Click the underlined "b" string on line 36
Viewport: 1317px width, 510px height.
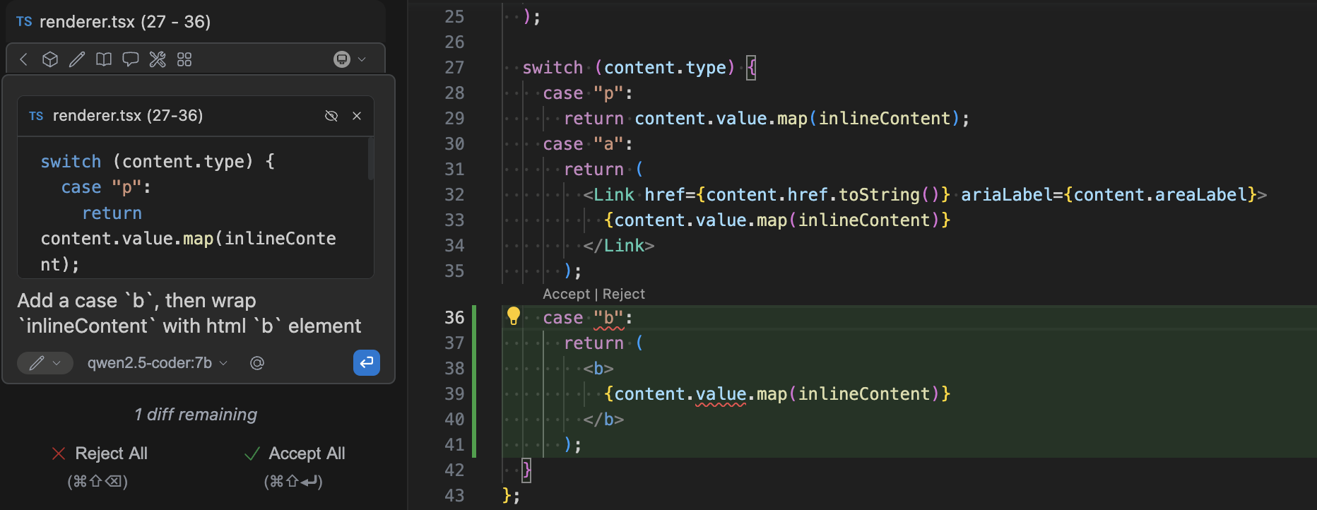pos(608,318)
